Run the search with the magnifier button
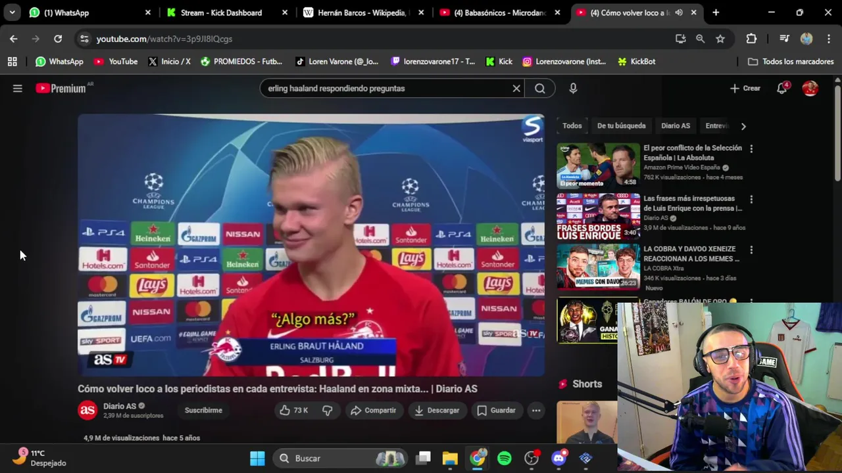 (x=539, y=88)
